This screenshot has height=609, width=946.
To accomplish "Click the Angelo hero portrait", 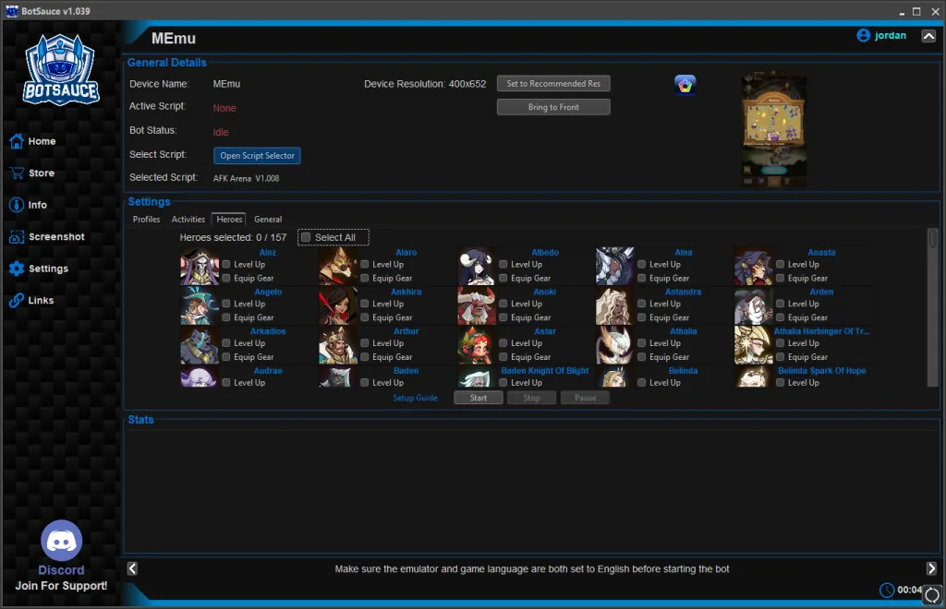I will (200, 305).
